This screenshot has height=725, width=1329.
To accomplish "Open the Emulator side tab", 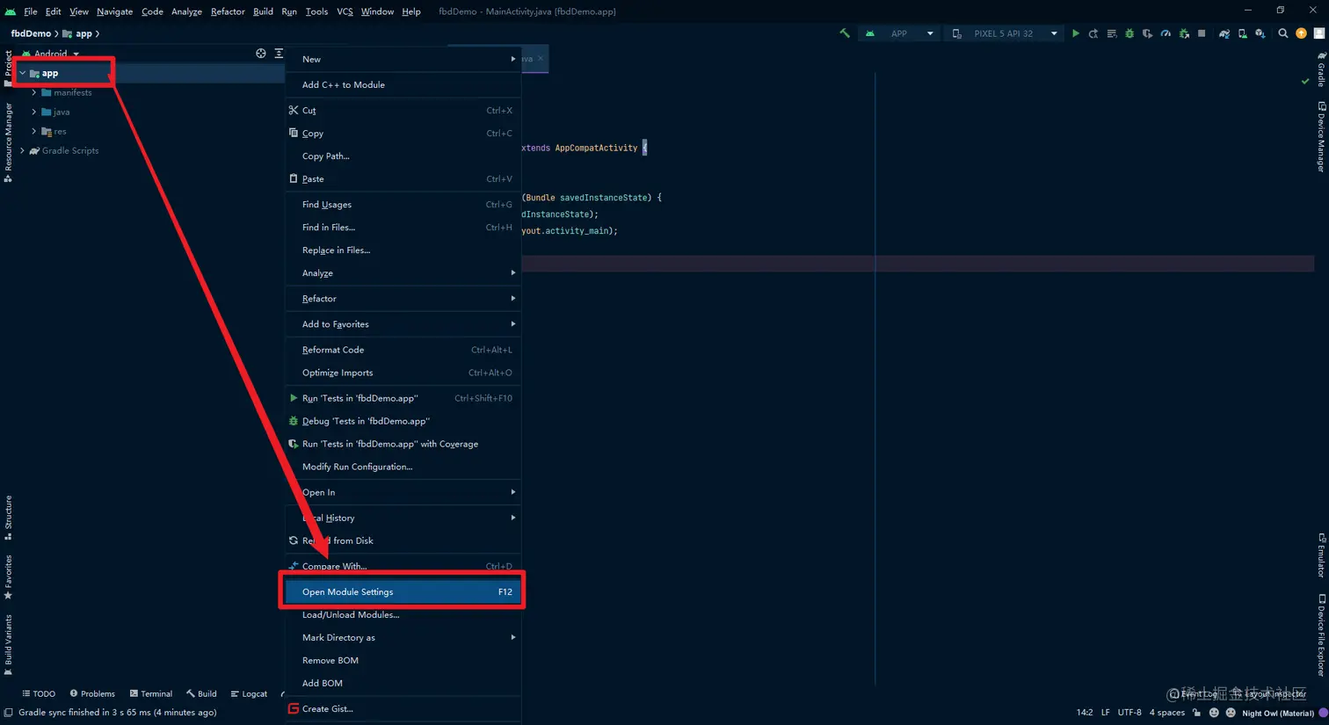I will pos(1321,555).
